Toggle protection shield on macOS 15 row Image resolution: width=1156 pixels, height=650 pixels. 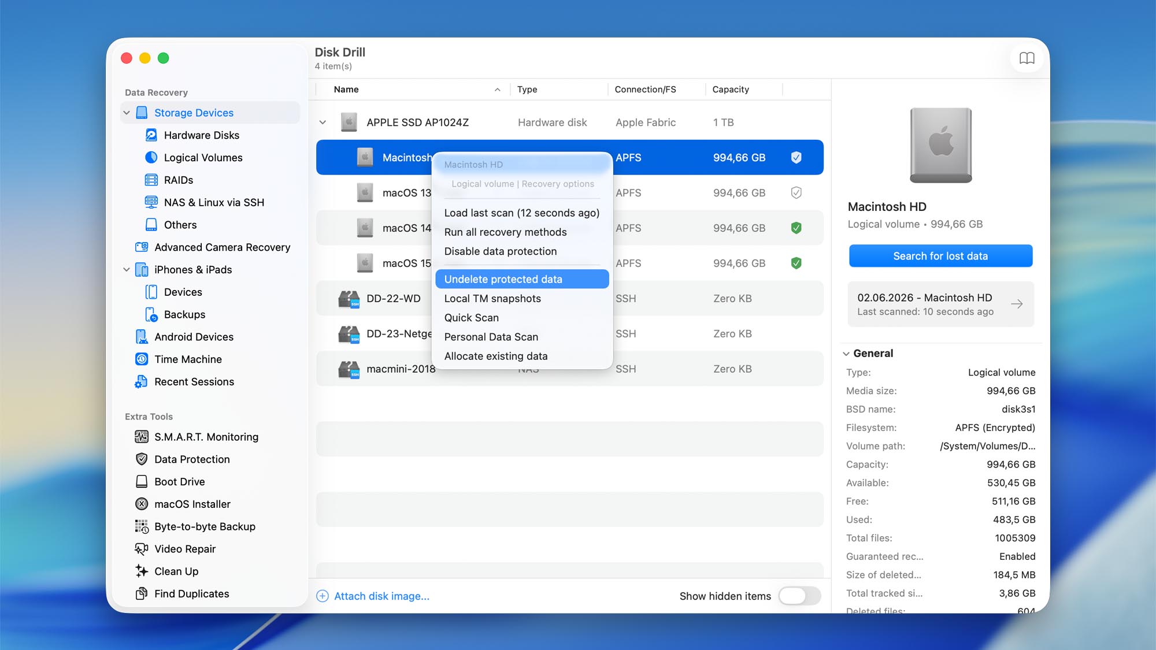coord(796,263)
